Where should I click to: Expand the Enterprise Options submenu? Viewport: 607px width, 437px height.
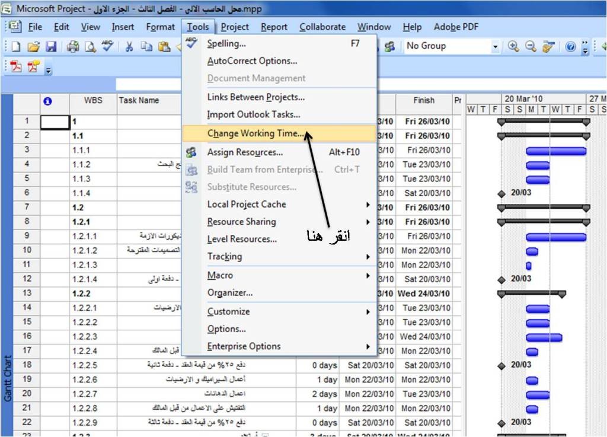coord(368,346)
